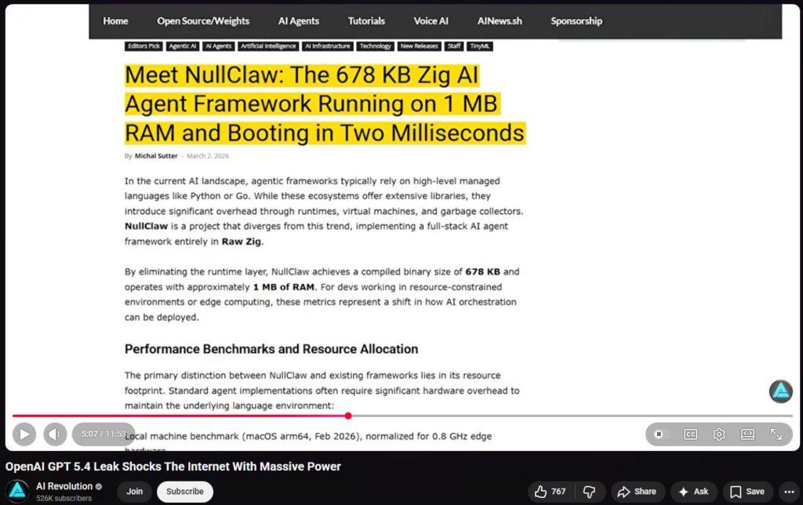Mute the video volume
Image resolution: width=803 pixels, height=505 pixels.
tap(54, 434)
